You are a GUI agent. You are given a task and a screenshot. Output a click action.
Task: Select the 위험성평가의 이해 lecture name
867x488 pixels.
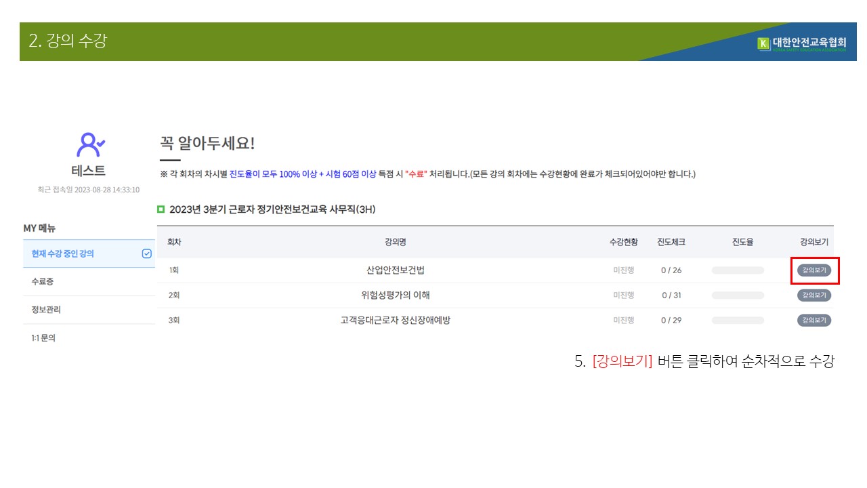pos(395,296)
